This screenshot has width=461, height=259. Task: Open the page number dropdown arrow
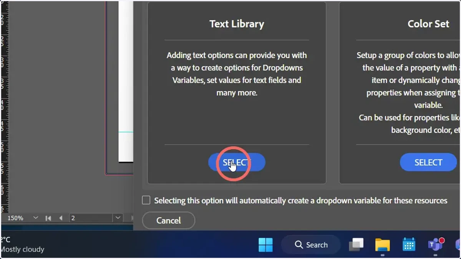coord(118,218)
